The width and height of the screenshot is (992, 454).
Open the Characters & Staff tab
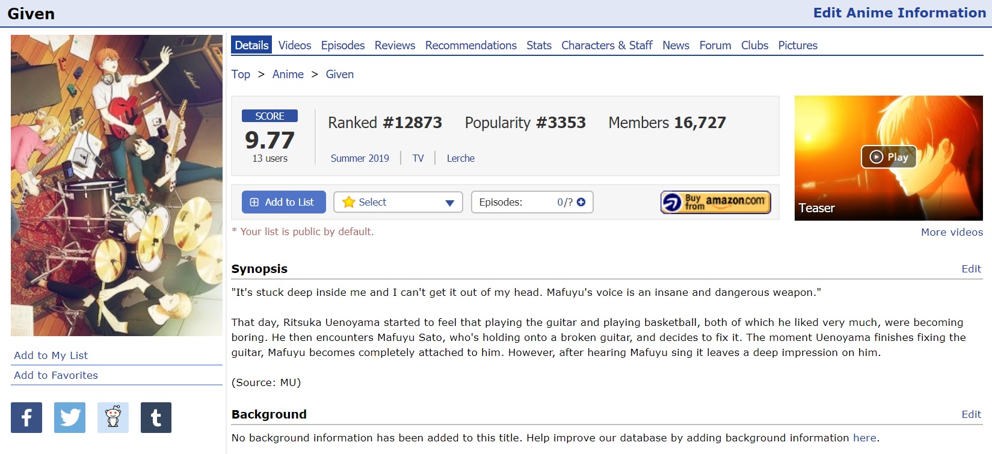click(606, 45)
